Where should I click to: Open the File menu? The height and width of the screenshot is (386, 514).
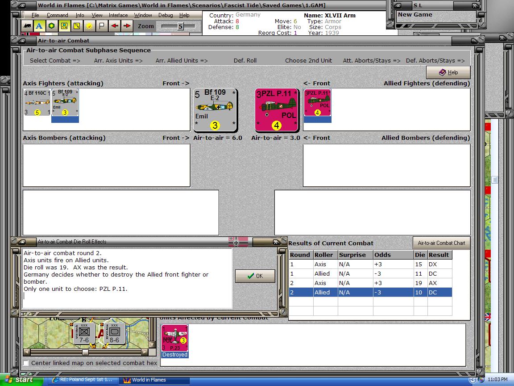coord(35,15)
